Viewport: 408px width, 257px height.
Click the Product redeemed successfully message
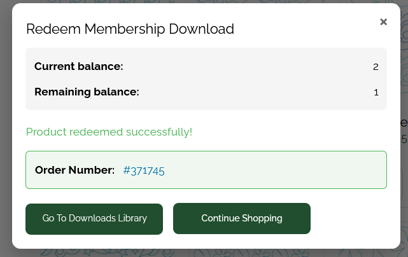click(109, 132)
